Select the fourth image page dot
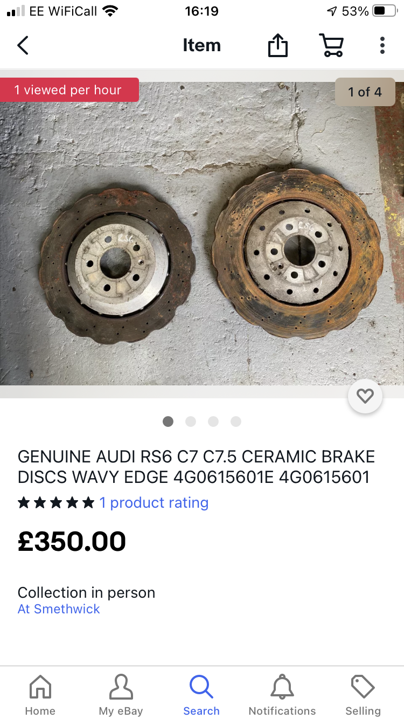 click(236, 421)
